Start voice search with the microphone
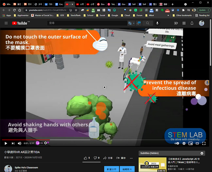This screenshot has height=172, width=212. (x=158, y=23)
